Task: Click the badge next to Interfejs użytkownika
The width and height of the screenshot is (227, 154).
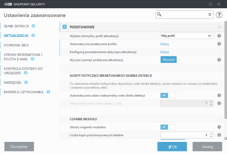Action: click(x=48, y=92)
